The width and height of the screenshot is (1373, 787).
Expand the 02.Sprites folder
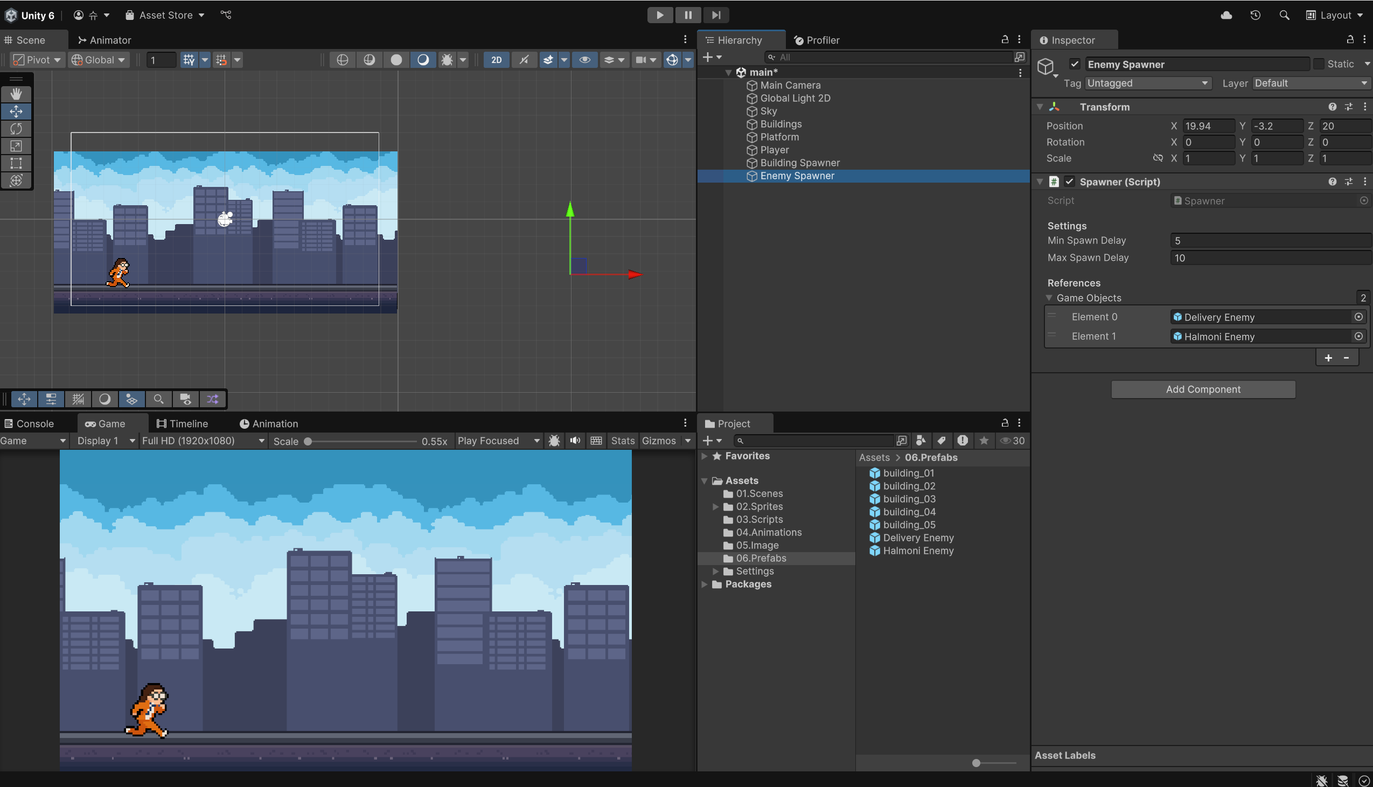(x=715, y=506)
